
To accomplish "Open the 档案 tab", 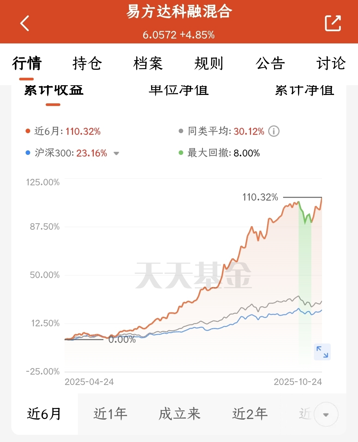I will (148, 63).
